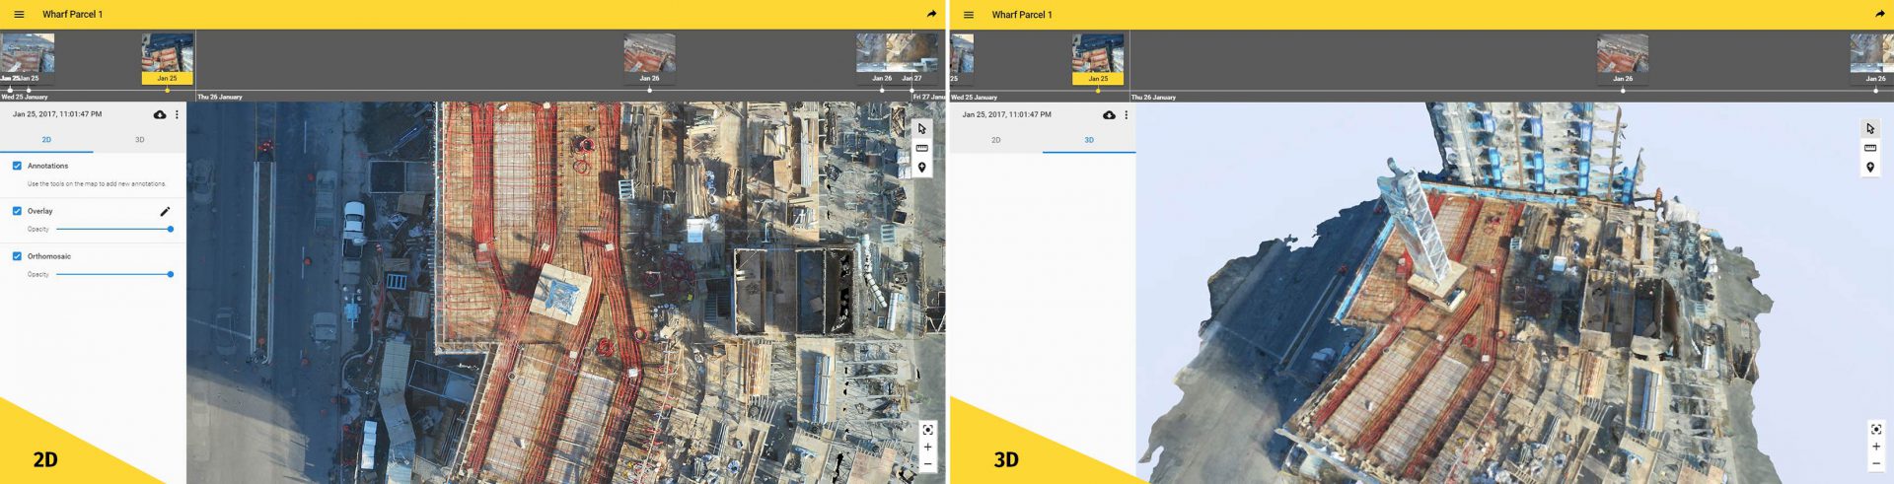Switch to the 3D tab in the left window
The width and height of the screenshot is (1894, 484).
(x=139, y=140)
